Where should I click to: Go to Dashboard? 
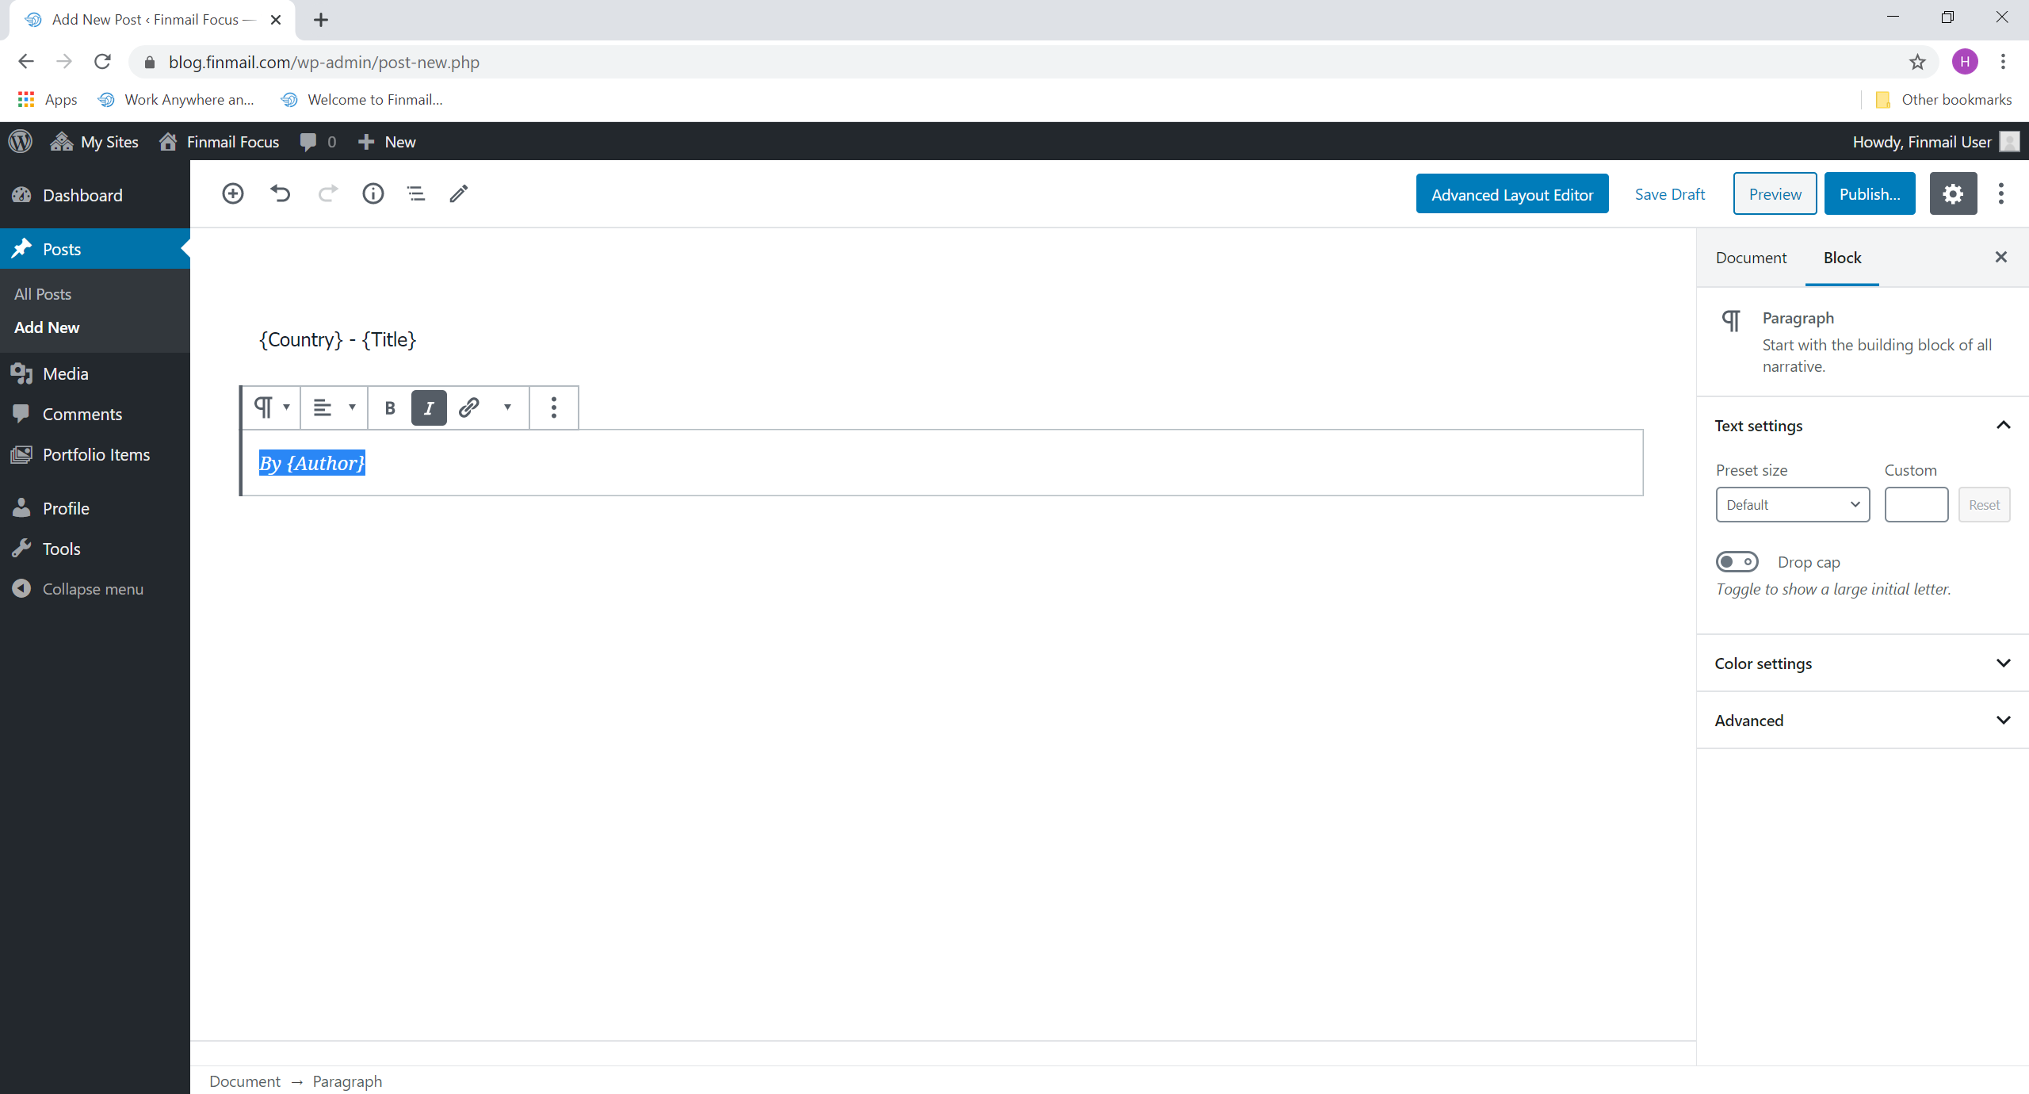tap(95, 195)
